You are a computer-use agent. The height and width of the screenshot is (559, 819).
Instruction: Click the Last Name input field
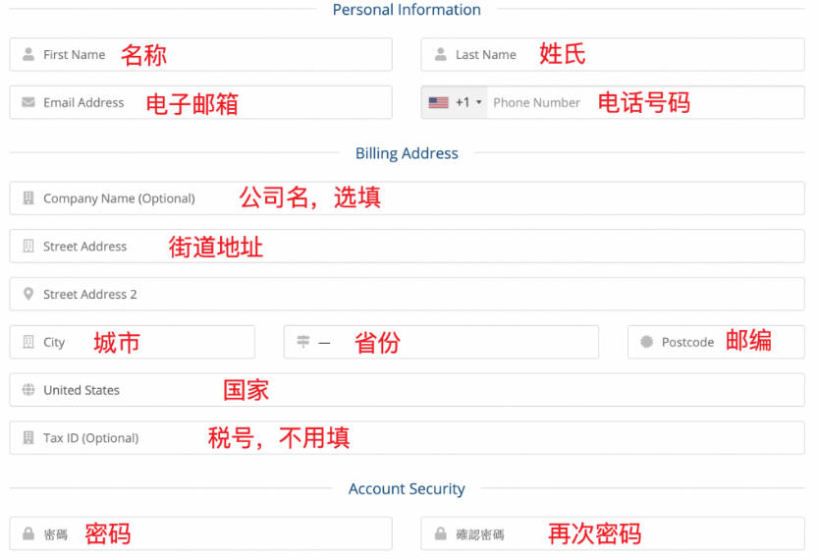tap(613, 54)
